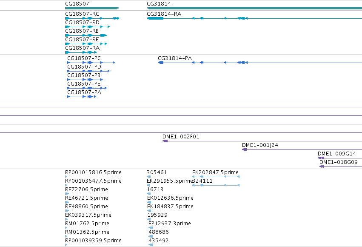Select EST RE46721.5prime

[87, 198]
